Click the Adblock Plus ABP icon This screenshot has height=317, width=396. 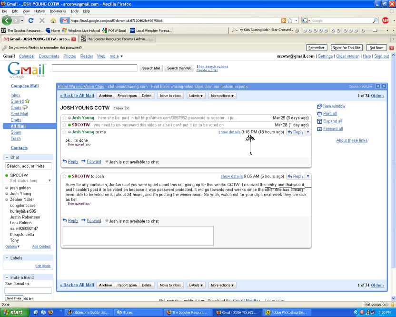[x=385, y=20]
